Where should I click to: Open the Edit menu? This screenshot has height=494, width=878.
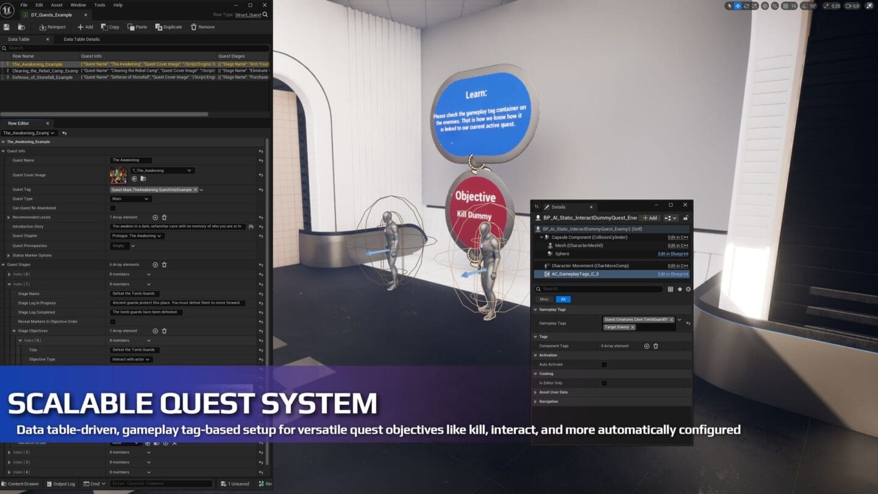pyautogui.click(x=39, y=5)
